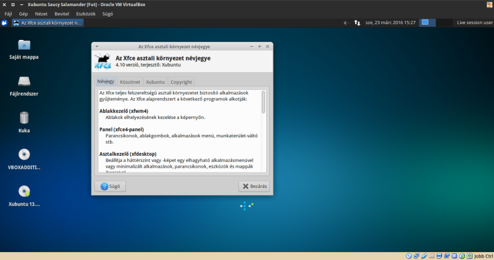Close the Xfce about dialog with X
494x260 pixels.
[267, 46]
